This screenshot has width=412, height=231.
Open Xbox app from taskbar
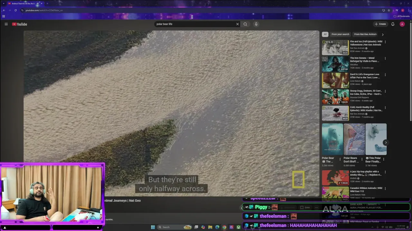point(239,227)
